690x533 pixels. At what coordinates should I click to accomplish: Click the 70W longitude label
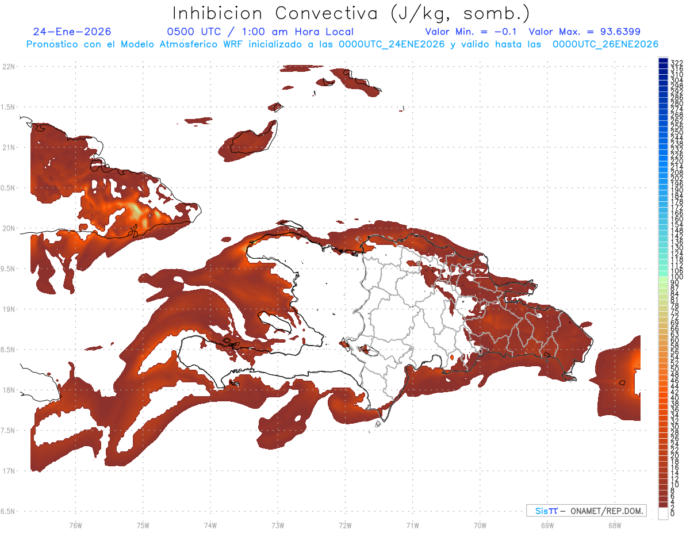[480, 525]
